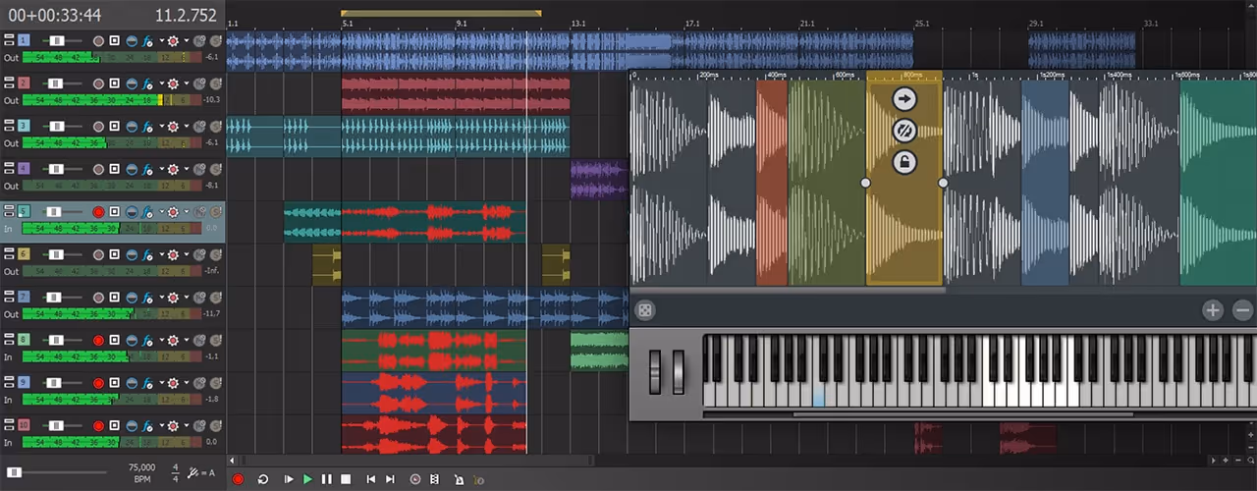Click the red Record button in transport
The height and width of the screenshot is (491, 1257).
pos(238,479)
